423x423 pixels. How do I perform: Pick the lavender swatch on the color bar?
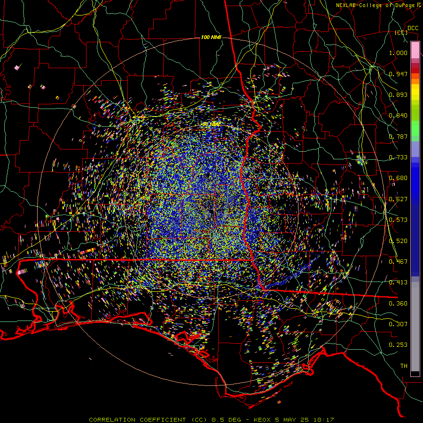(x=415, y=149)
